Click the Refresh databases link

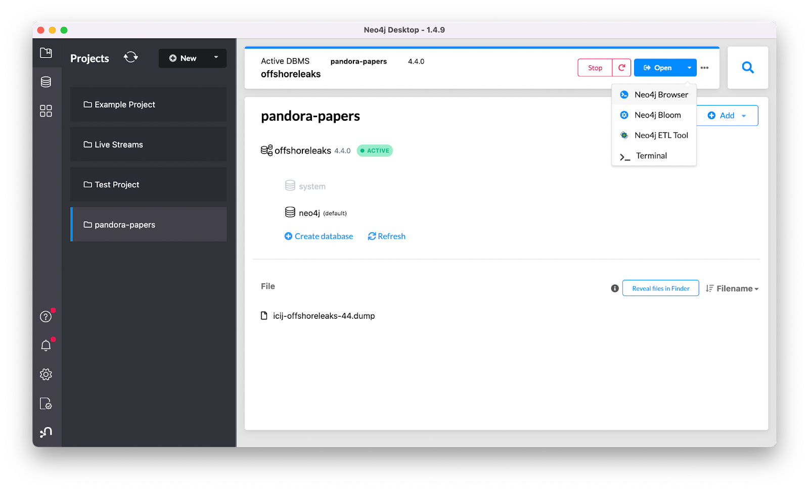(x=386, y=236)
